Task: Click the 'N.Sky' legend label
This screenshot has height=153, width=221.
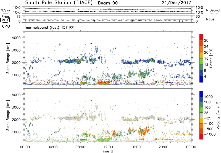Action: [5, 10]
